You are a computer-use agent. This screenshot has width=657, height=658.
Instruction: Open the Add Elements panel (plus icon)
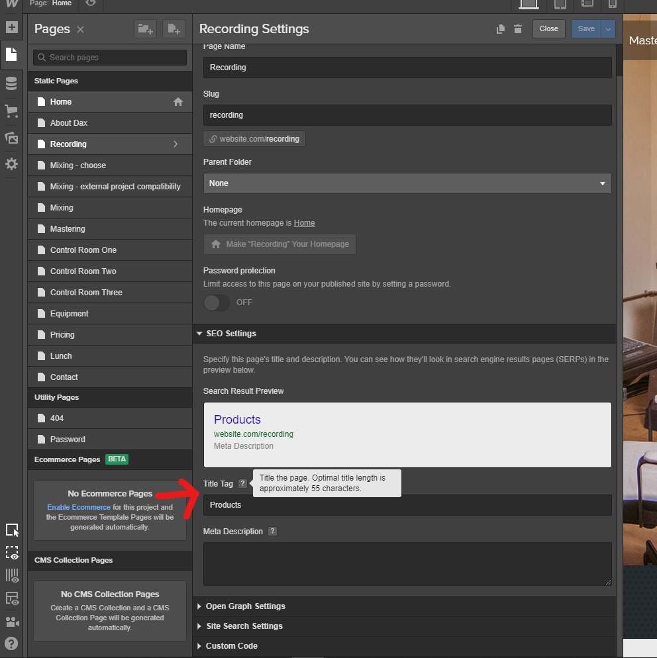click(12, 27)
